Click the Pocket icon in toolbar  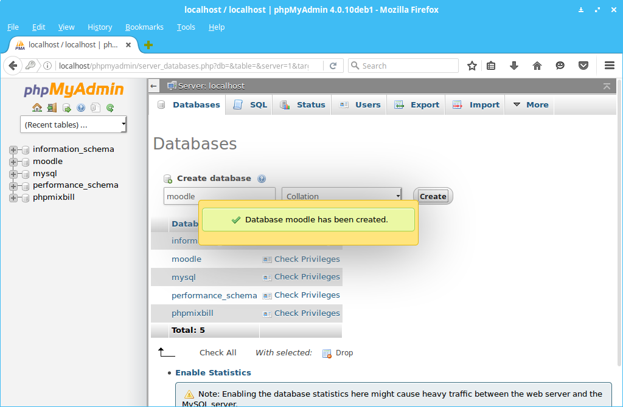pyautogui.click(x=583, y=66)
